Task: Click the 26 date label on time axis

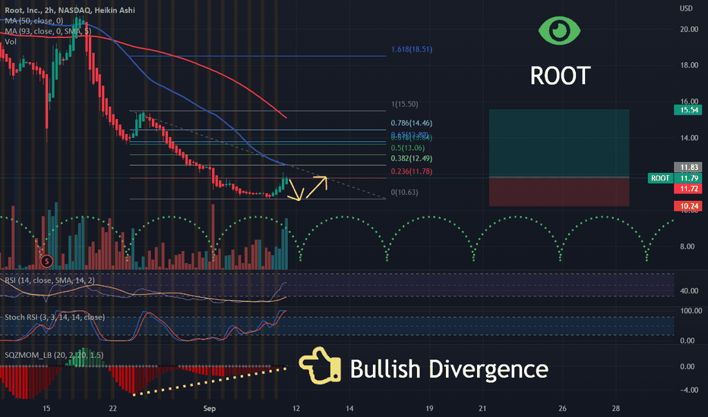Action: tap(562, 409)
